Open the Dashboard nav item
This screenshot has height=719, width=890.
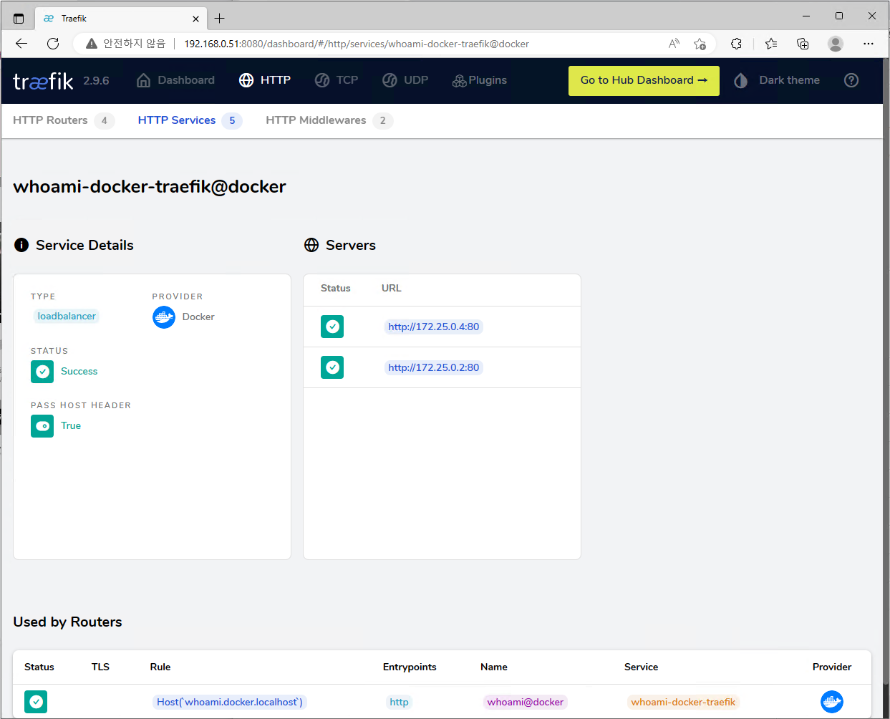(x=175, y=80)
